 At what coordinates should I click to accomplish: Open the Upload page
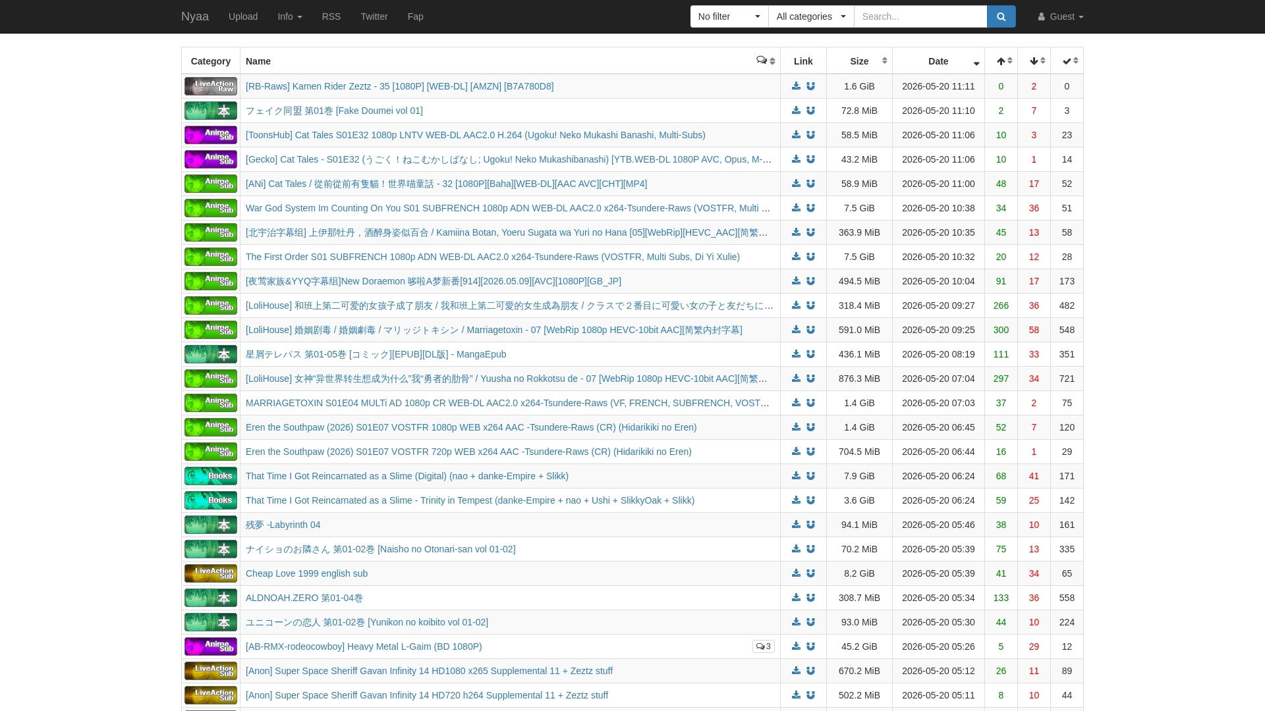pos(243,16)
